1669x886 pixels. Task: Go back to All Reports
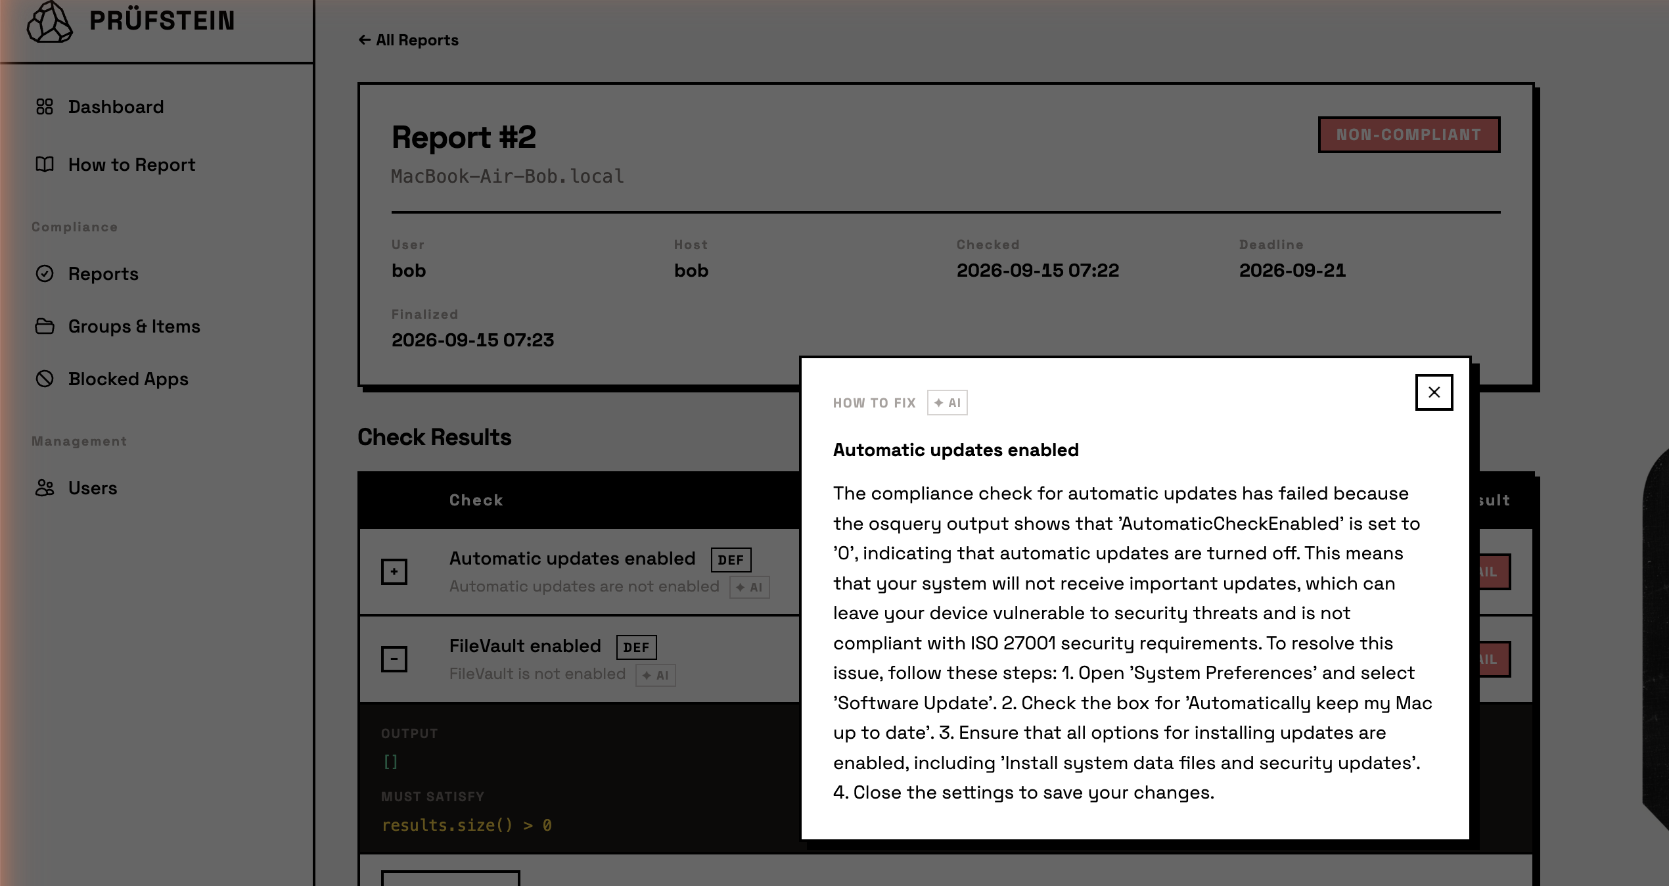(x=408, y=40)
